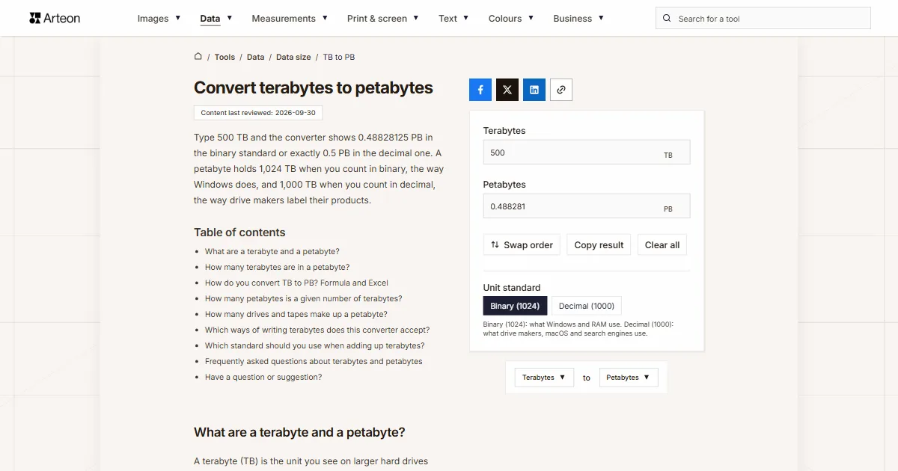This screenshot has height=471, width=898.
Task: Jump to Frequently asked questions section
Action: click(x=314, y=362)
